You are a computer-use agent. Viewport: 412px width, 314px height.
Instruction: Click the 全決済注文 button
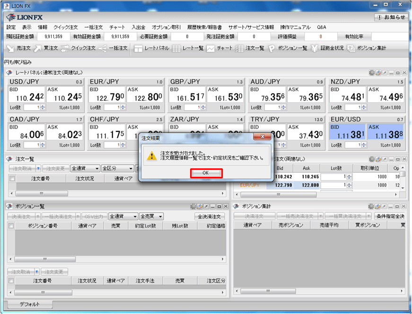210,217
